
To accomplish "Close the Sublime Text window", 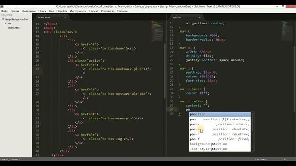I will (290, 6).
